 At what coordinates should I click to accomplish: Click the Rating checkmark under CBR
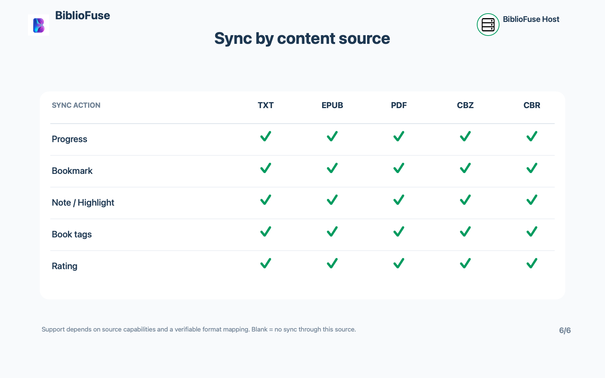click(x=532, y=263)
